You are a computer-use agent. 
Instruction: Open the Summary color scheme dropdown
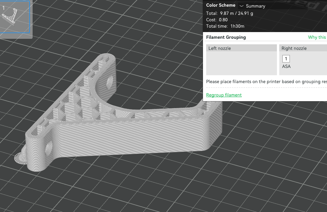(x=273, y=6)
